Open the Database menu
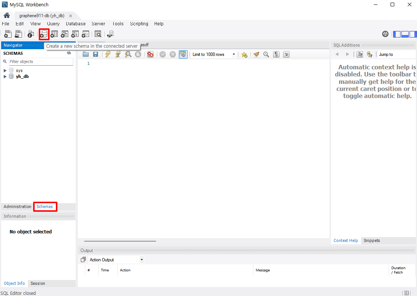417x296 pixels. [76, 23]
